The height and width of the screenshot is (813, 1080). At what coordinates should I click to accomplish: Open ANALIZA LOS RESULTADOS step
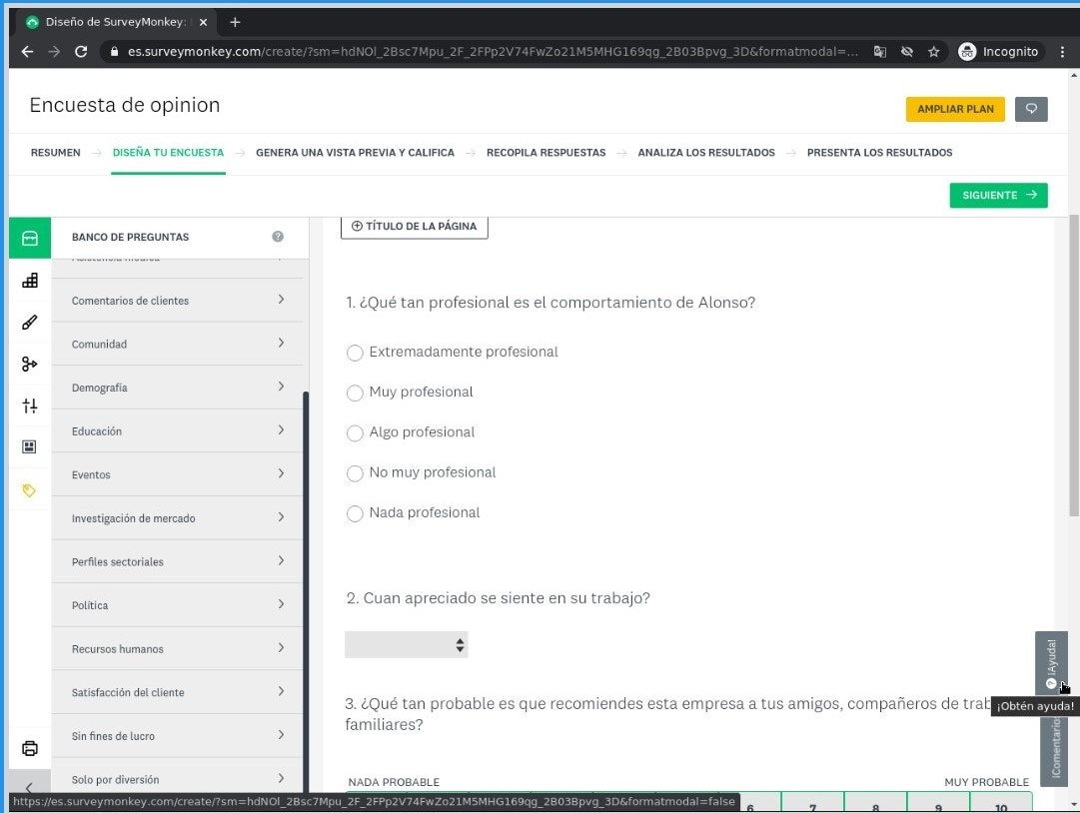click(x=706, y=153)
